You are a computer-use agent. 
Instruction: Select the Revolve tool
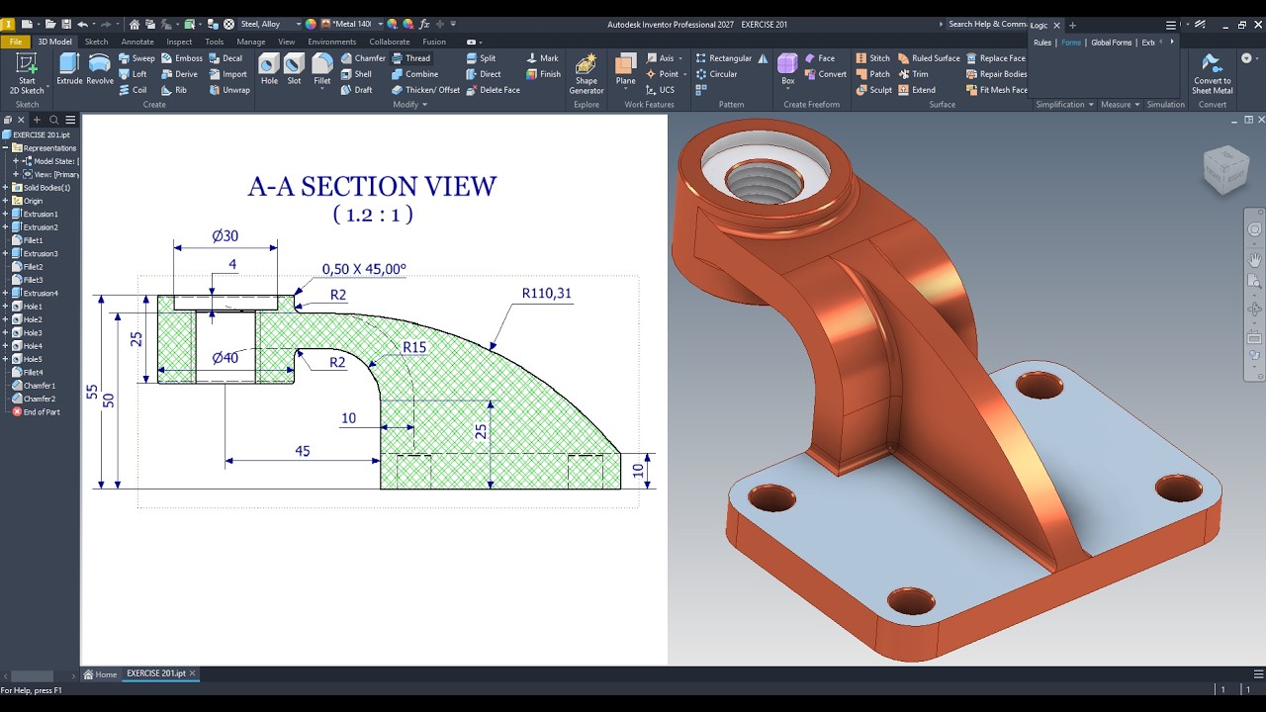tap(100, 69)
